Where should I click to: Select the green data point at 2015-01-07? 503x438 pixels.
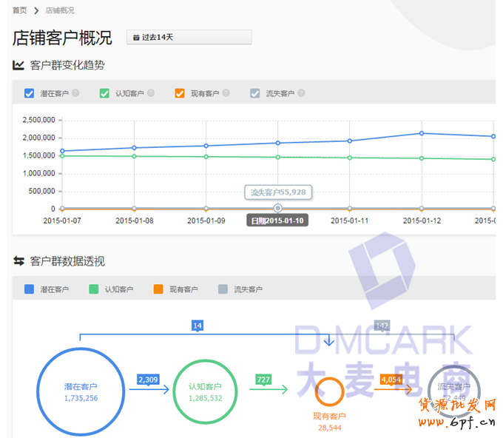(x=63, y=156)
